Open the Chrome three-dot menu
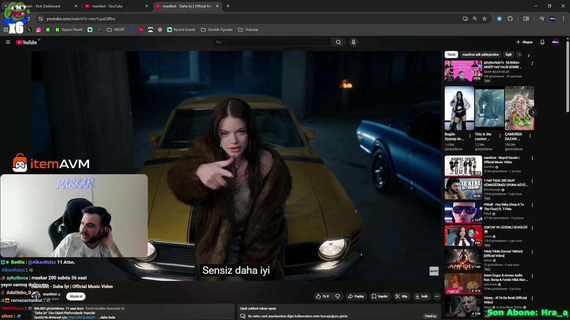 point(563,19)
